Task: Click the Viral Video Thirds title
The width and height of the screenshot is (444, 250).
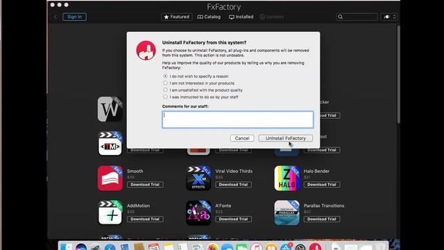Action: click(x=234, y=172)
